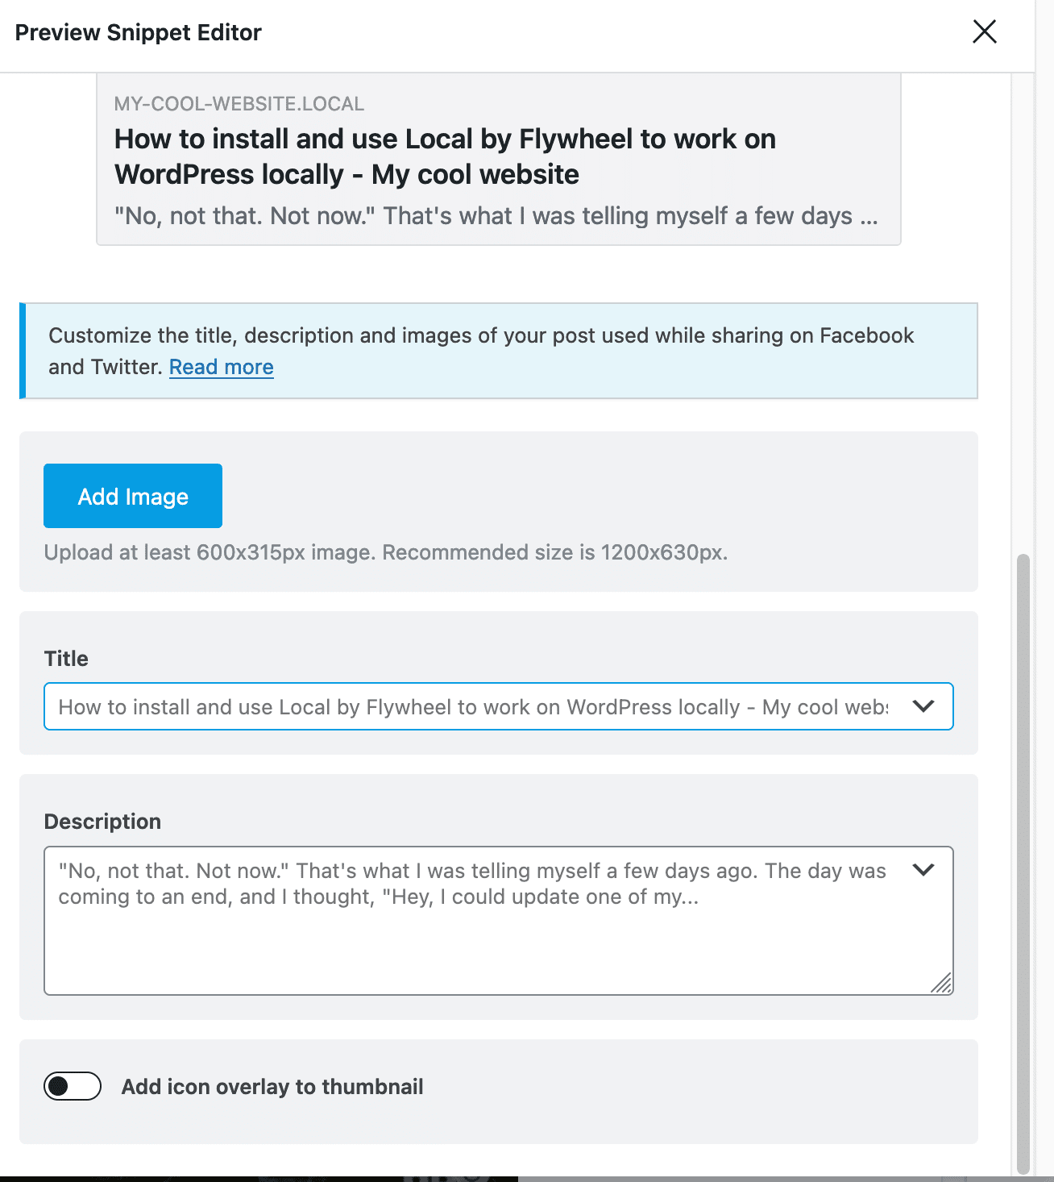Click the vertical scrollbar thumb

pos(1023,863)
